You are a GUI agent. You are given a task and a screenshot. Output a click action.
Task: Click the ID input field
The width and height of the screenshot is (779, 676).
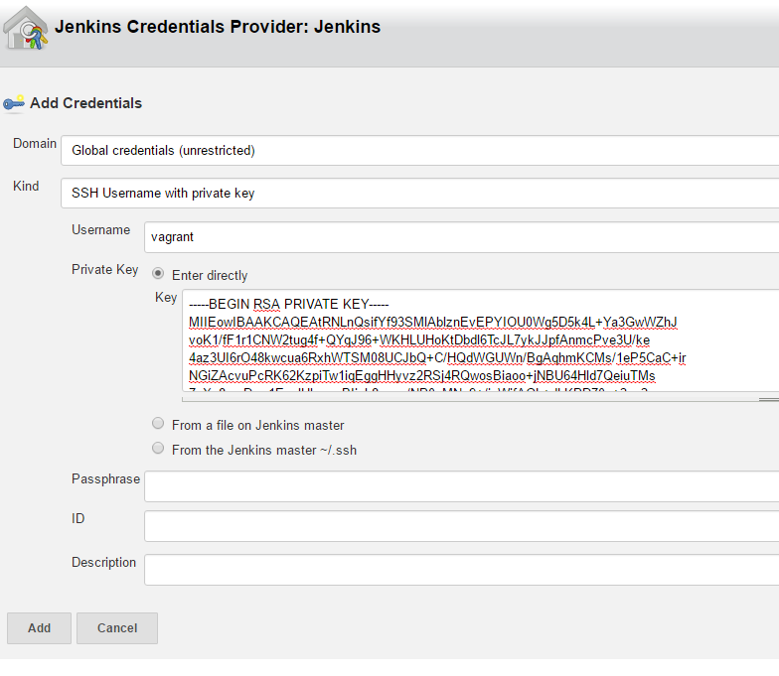pos(461,526)
